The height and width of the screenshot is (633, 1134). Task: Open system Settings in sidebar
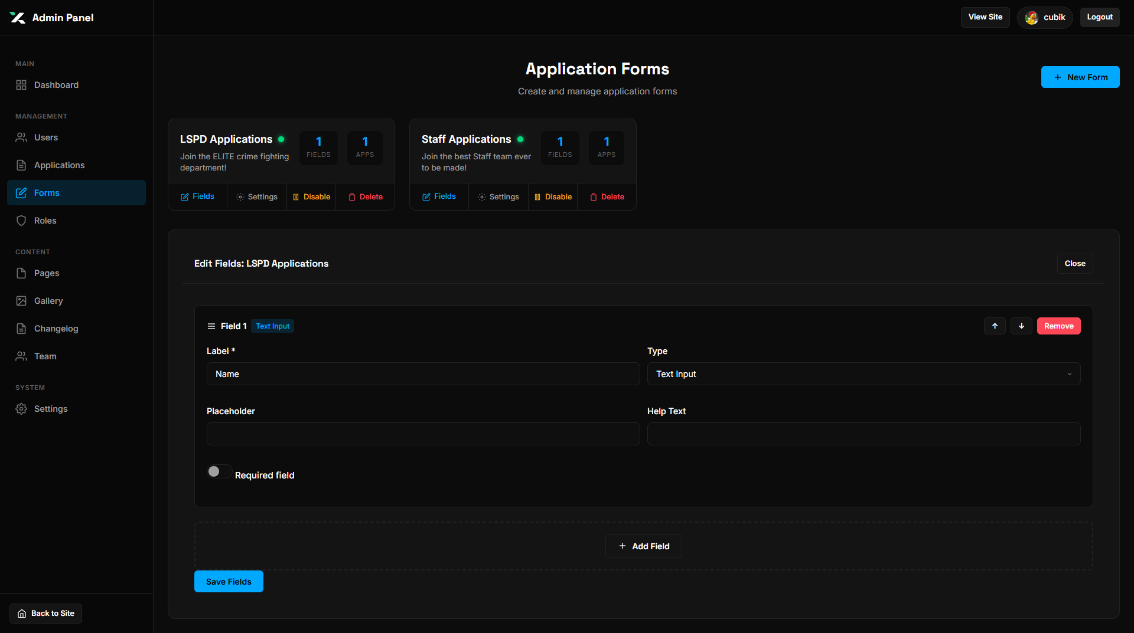click(x=76, y=409)
